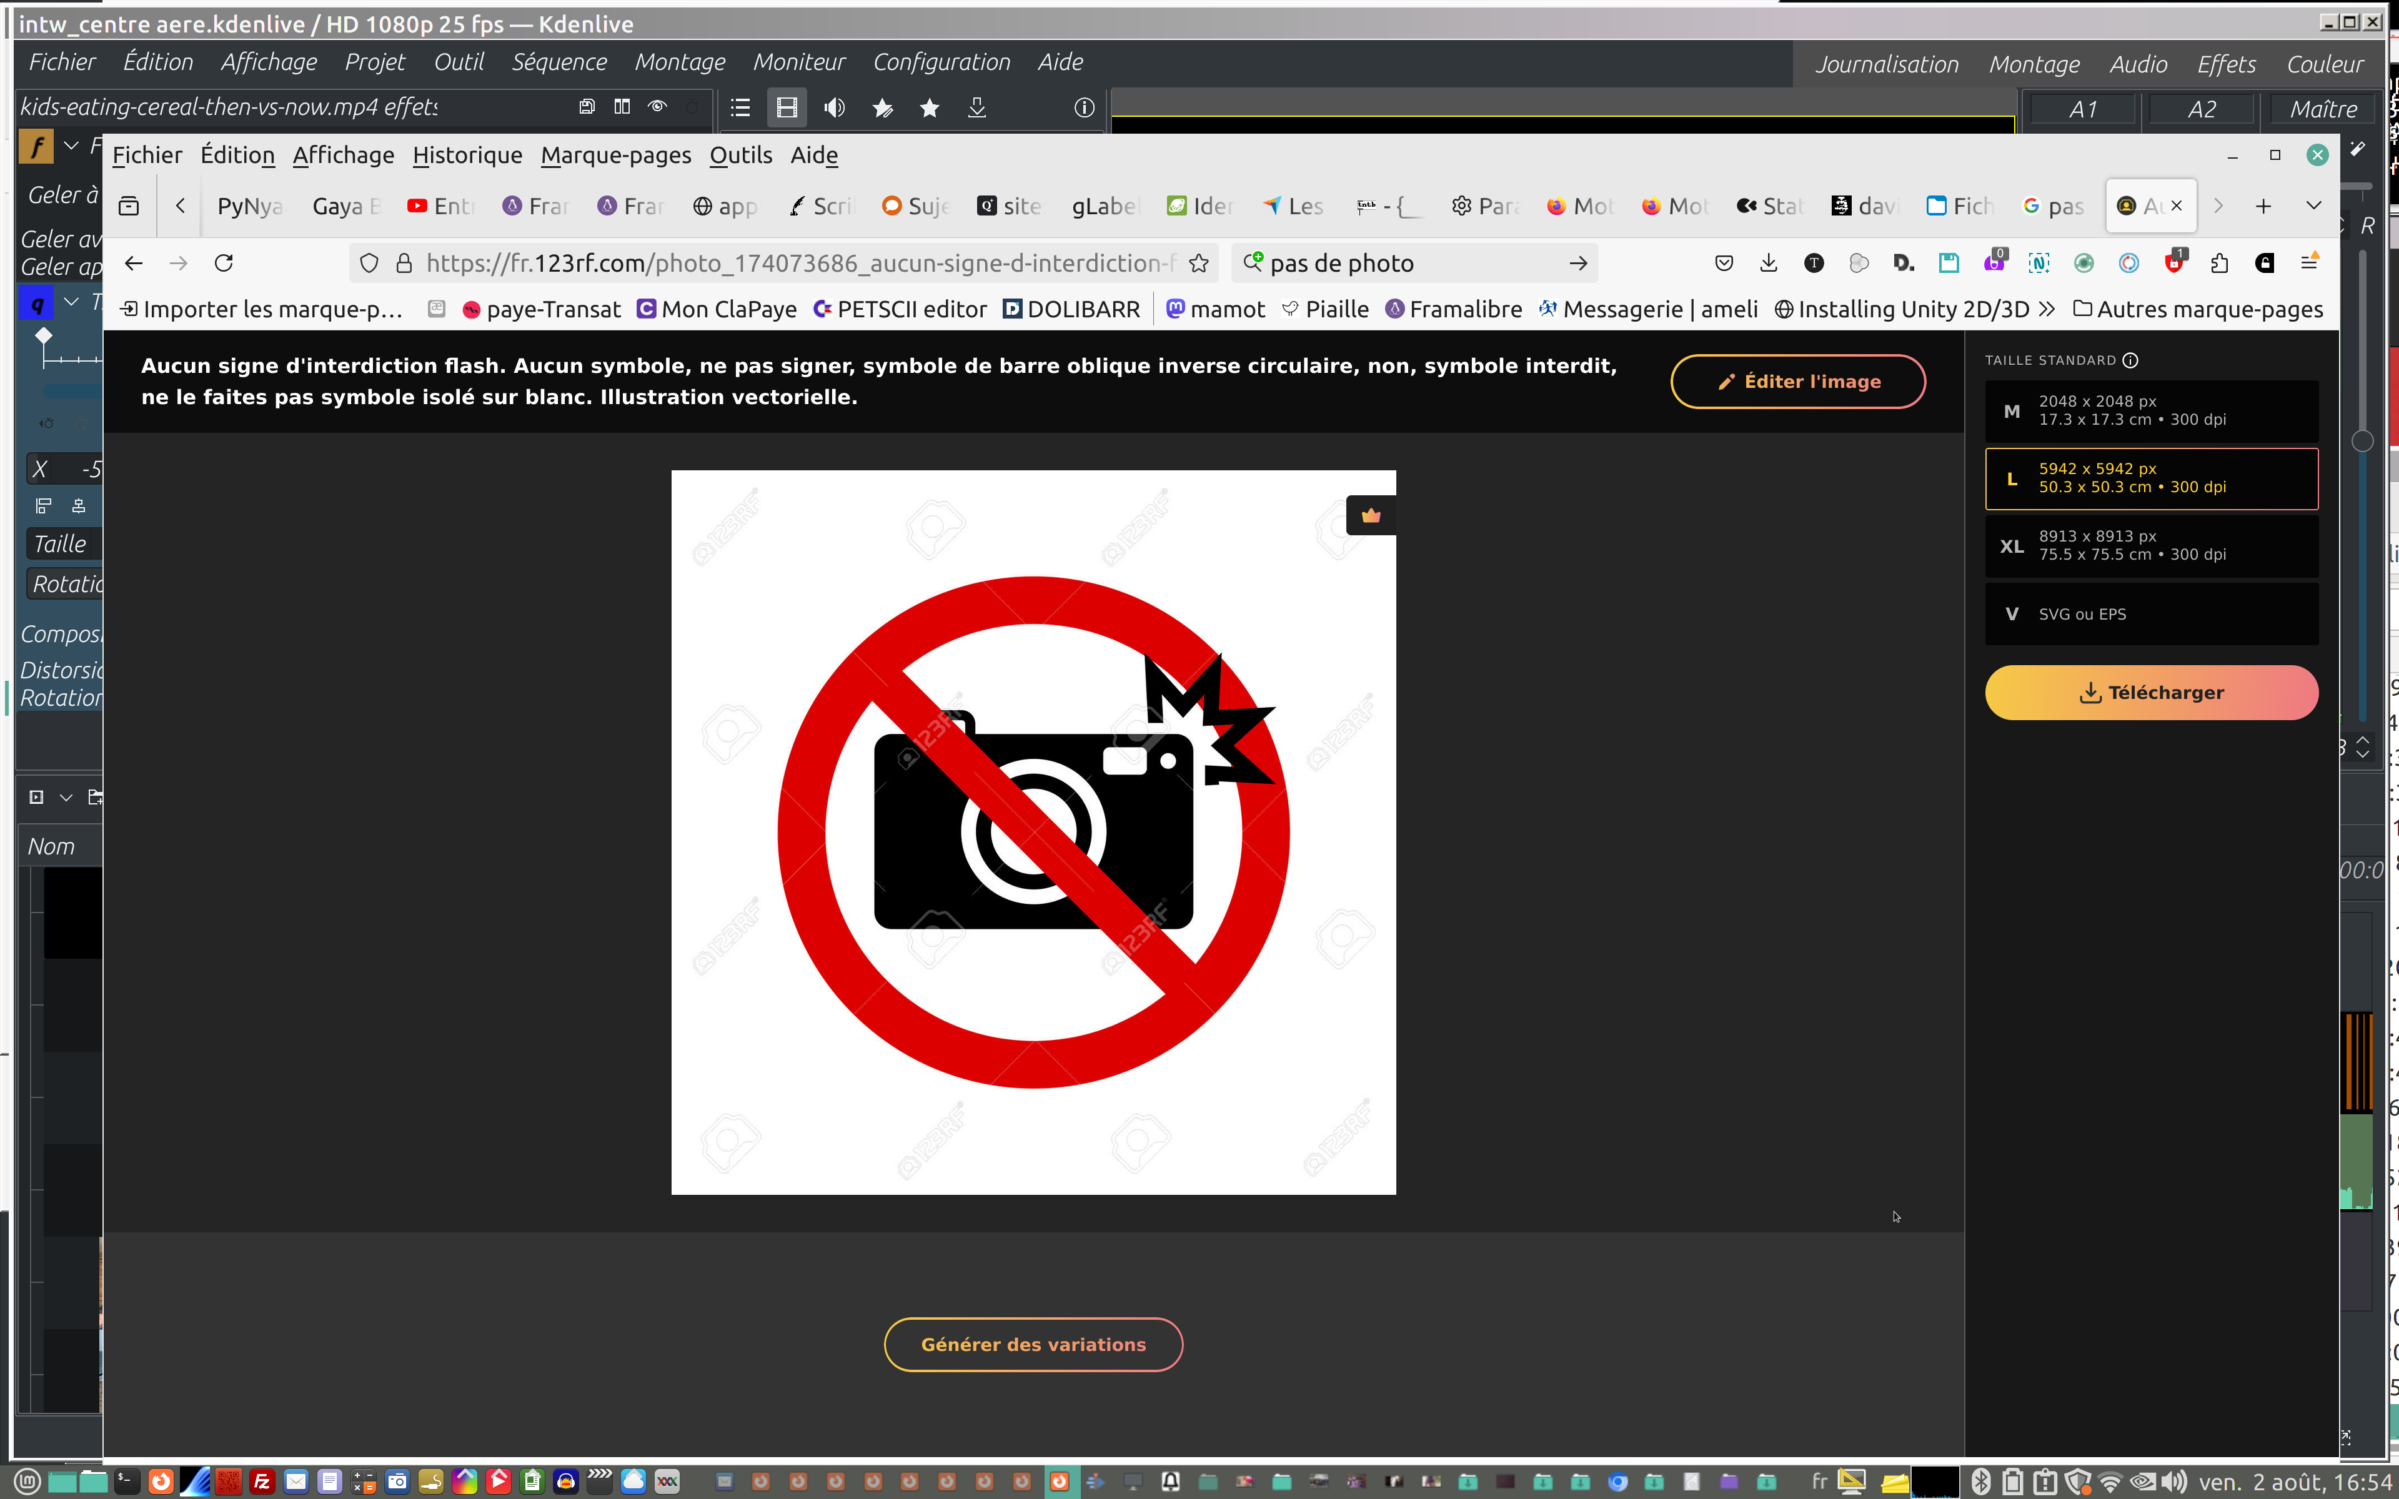Open Firefox downloads panel icon

coord(1769,263)
